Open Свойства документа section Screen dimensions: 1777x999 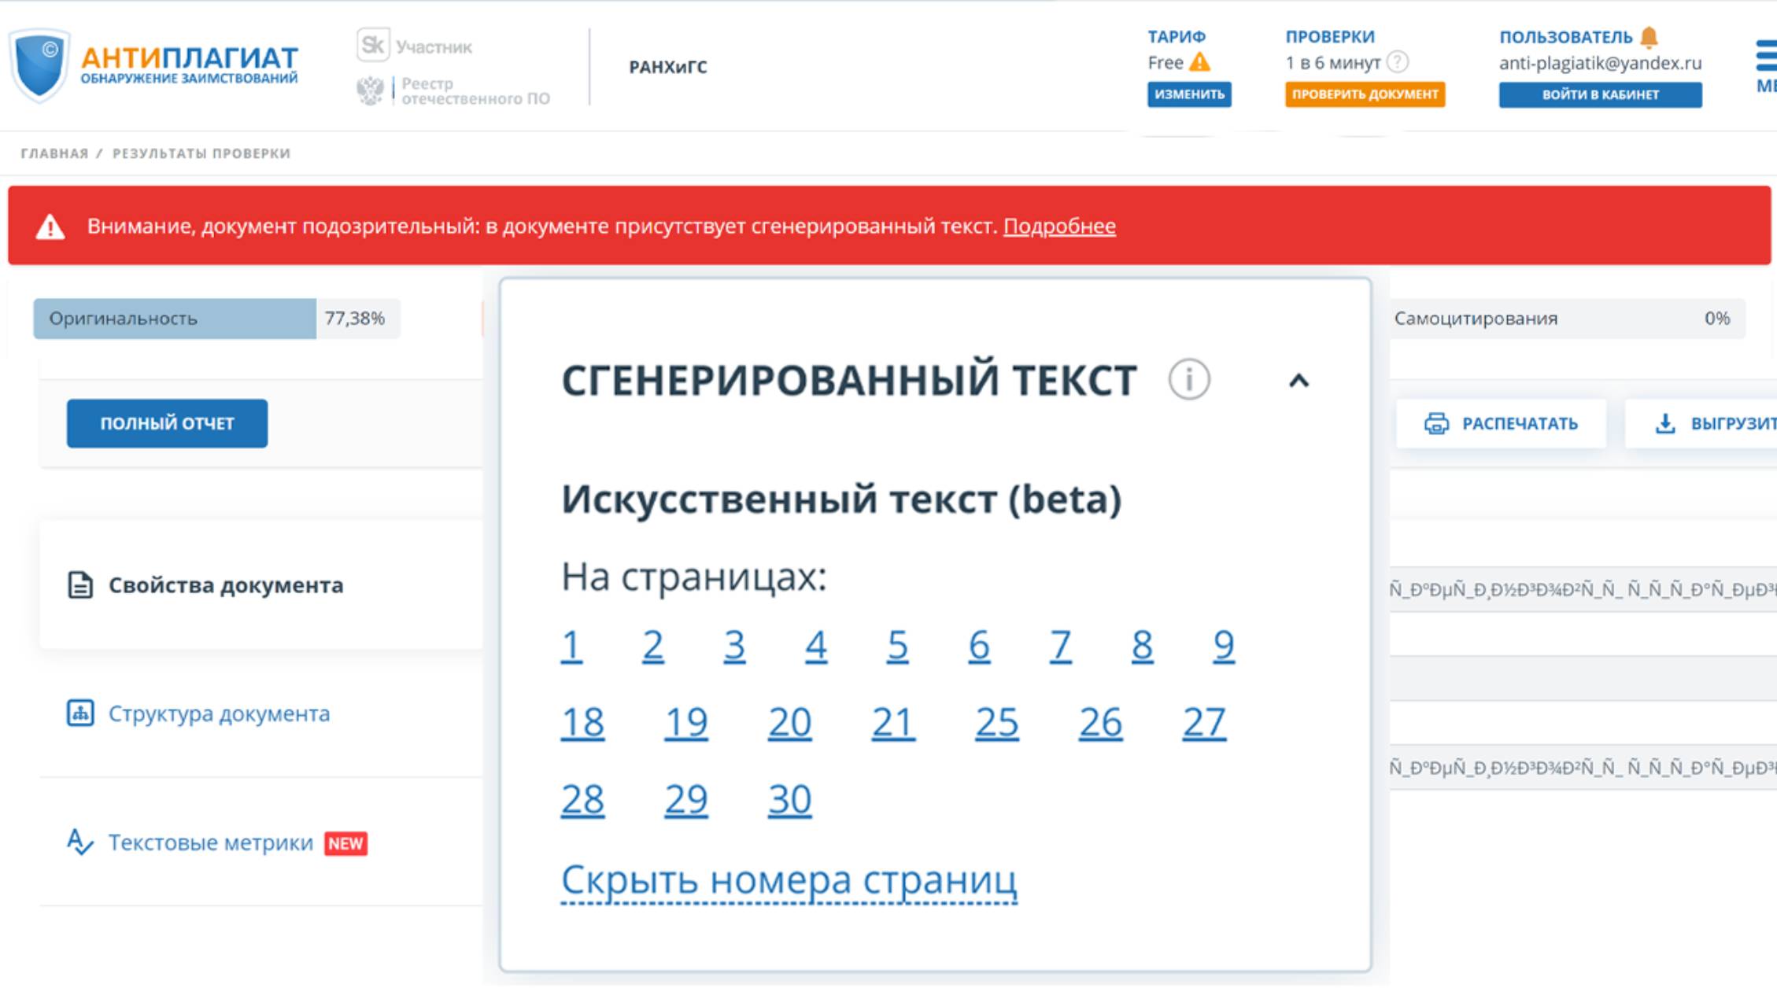click(x=225, y=585)
